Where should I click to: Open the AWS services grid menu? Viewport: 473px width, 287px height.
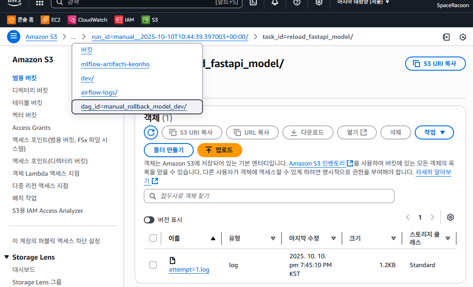click(x=39, y=3)
